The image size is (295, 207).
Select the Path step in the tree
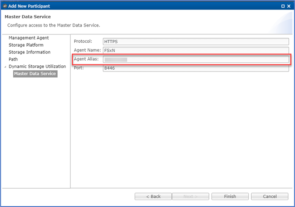tap(13, 59)
